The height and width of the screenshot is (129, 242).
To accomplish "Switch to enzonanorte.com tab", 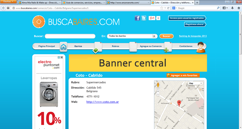I will pos(128,3).
